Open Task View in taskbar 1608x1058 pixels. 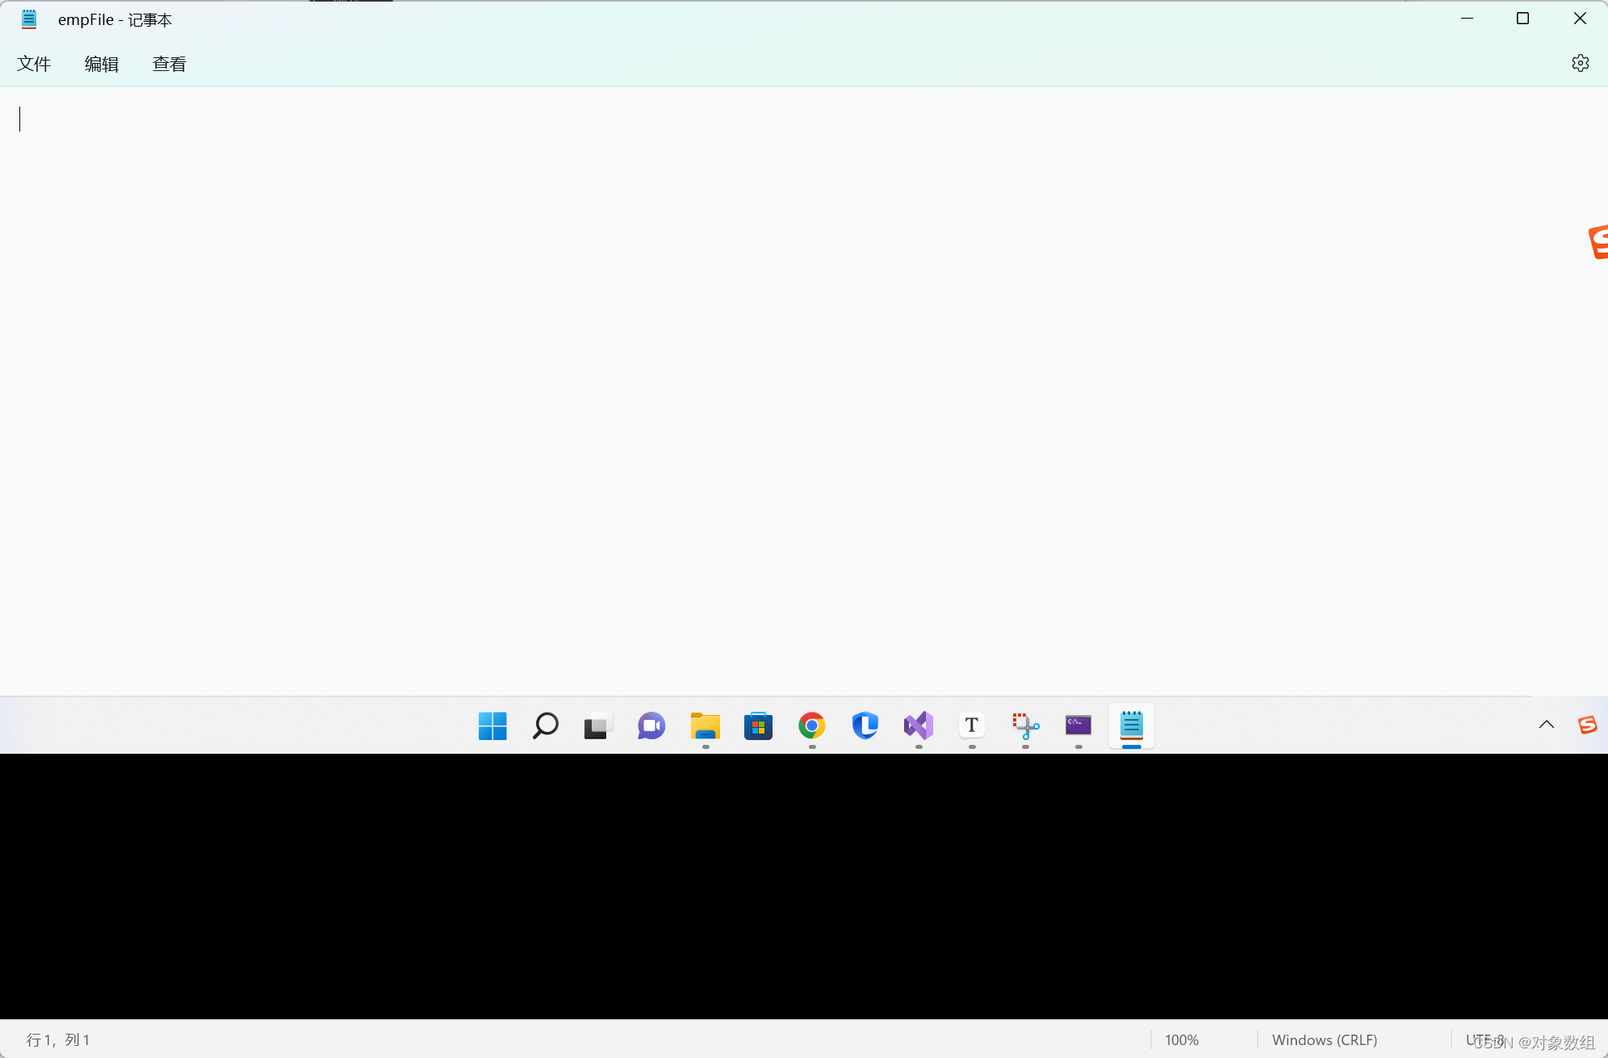coord(598,726)
